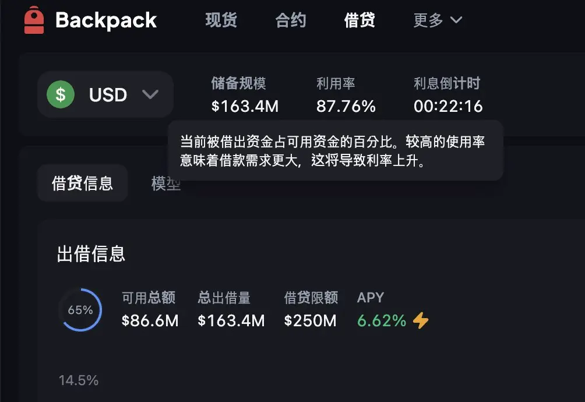Click the green dollar USD coin icon

61,94
